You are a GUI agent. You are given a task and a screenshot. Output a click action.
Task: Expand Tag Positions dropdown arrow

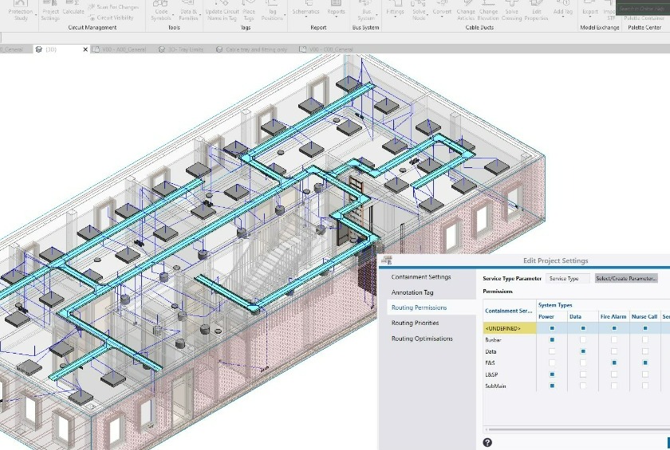tap(284, 16)
